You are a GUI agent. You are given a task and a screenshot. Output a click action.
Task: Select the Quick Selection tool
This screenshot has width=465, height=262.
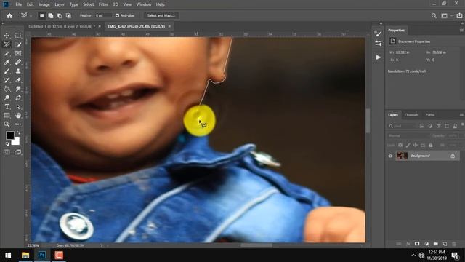point(18,44)
